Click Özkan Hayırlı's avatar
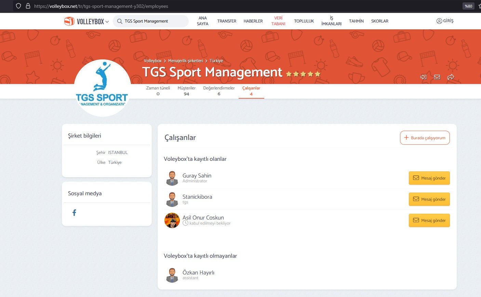The image size is (481, 297). coord(172,275)
